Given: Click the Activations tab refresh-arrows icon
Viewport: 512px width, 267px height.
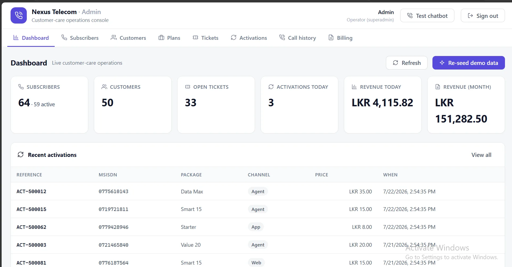Looking at the screenshot, I should coord(234,38).
